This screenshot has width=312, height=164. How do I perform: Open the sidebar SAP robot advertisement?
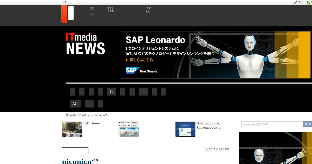click(275, 148)
